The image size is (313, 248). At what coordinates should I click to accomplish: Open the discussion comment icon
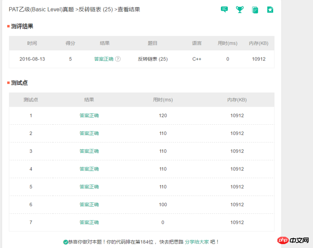pos(224,9)
